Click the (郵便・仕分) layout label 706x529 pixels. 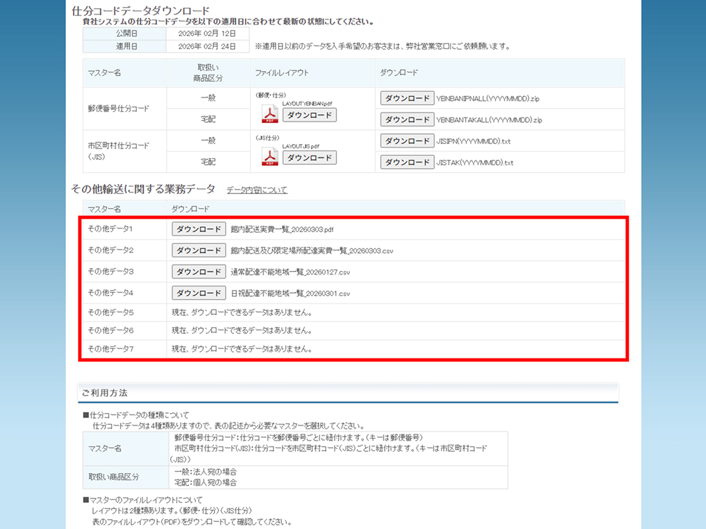tap(270, 95)
